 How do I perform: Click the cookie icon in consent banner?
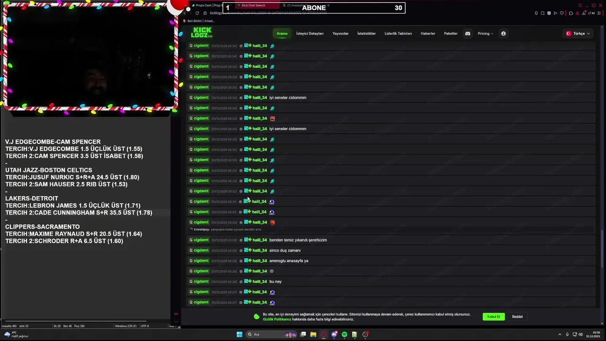click(257, 316)
